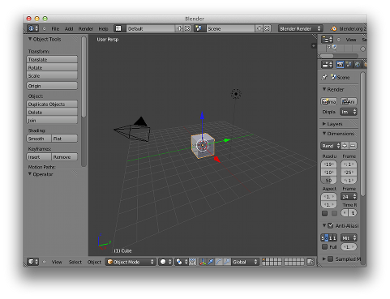This screenshot has width=390, height=299.
Task: Click the Duplicate Objects button
Action: 52,105
